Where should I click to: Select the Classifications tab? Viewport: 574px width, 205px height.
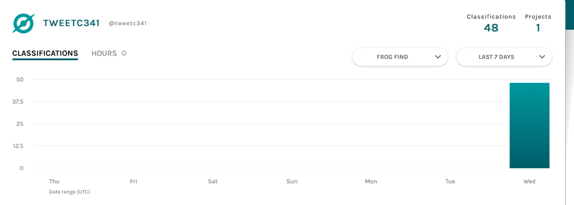pos(45,53)
